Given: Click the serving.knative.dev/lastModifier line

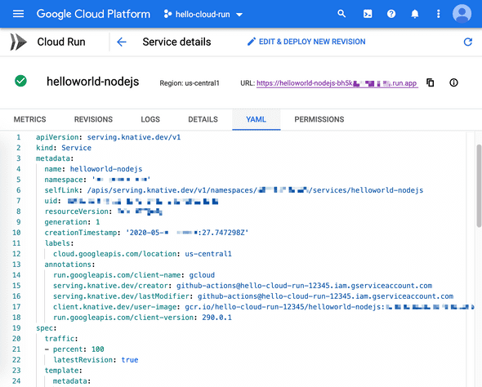Looking at the screenshot, I should [253, 296].
